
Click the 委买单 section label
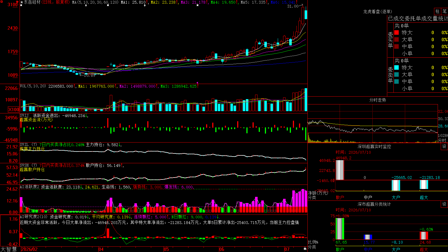tap(390, 40)
